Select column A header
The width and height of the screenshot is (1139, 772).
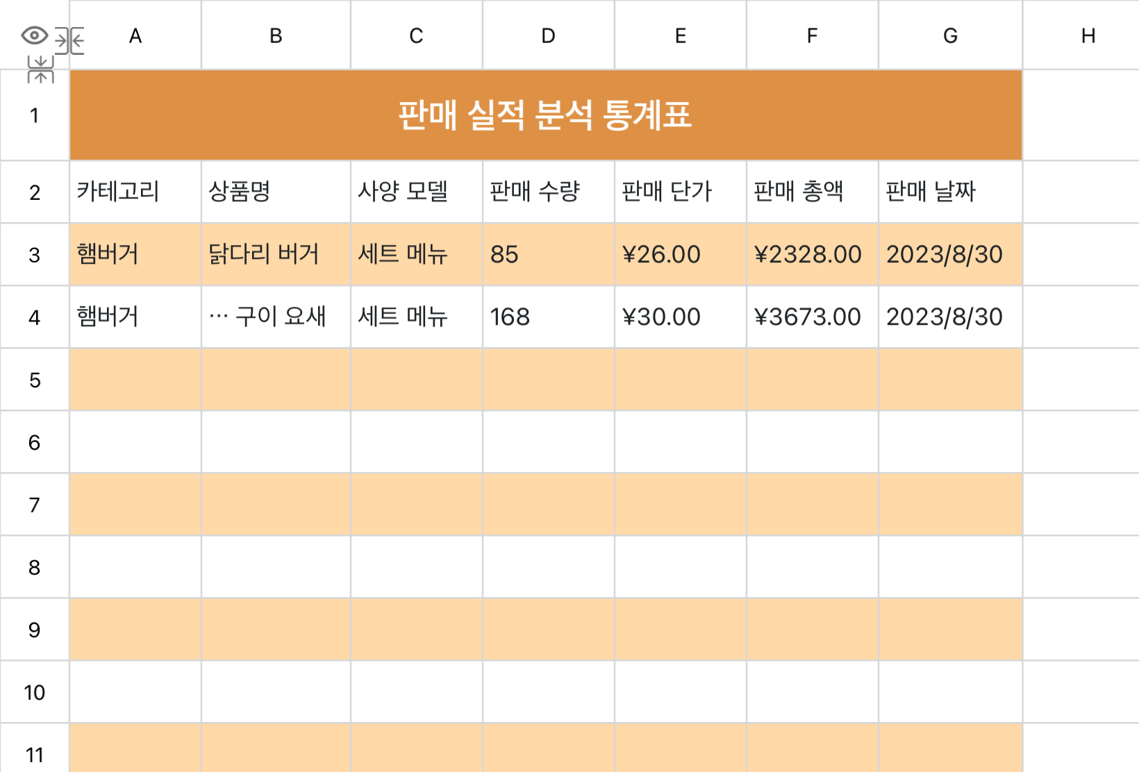135,35
